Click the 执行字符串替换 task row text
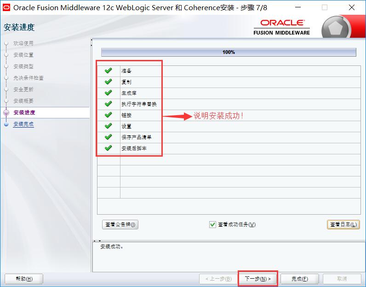The image size is (366, 287). [x=139, y=104]
